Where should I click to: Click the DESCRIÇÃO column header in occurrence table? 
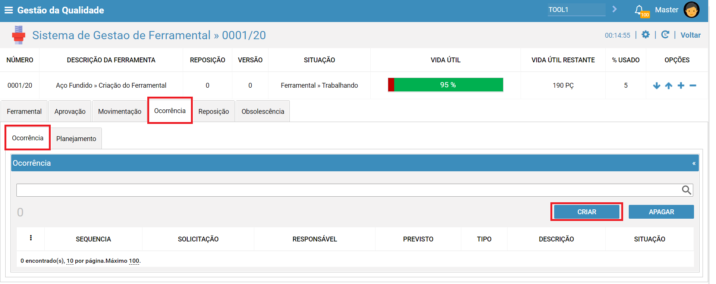click(556, 239)
